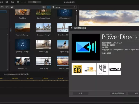The height and width of the screenshot is (104, 139).
Task: Select the Sport 02.jpg thumbnail
Action: coord(63,44)
